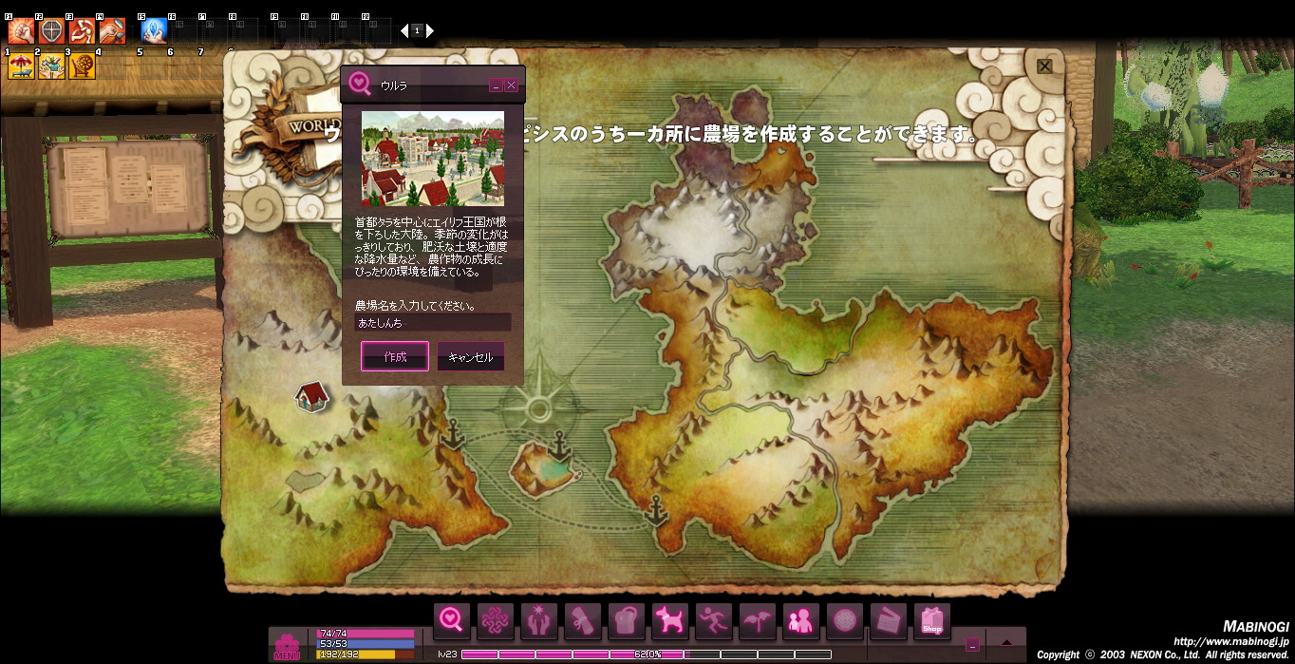Screen dimensions: 1295x664
Task: Open the friends people icon
Action: coord(801,620)
